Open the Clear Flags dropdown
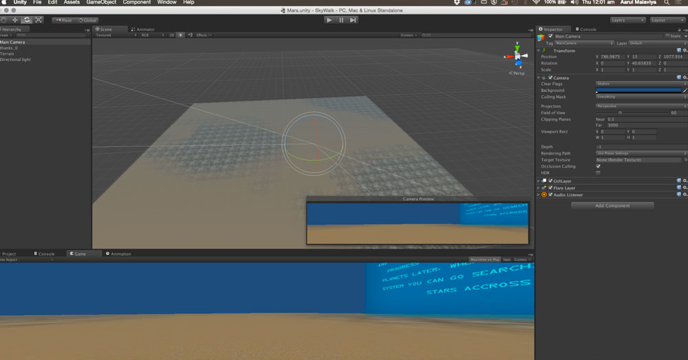The width and height of the screenshot is (688, 360). [x=641, y=84]
